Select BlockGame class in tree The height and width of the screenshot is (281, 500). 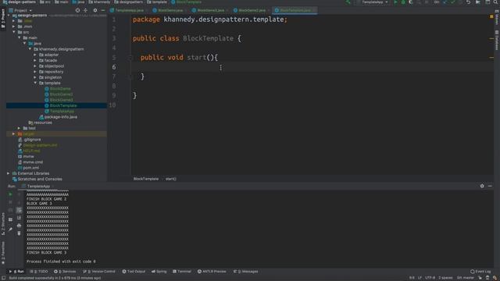(58, 89)
